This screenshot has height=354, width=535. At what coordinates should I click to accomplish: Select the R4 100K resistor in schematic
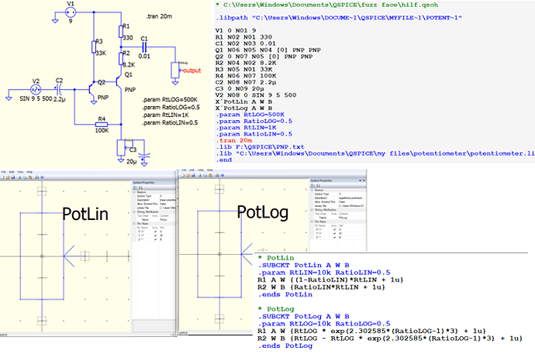point(102,125)
